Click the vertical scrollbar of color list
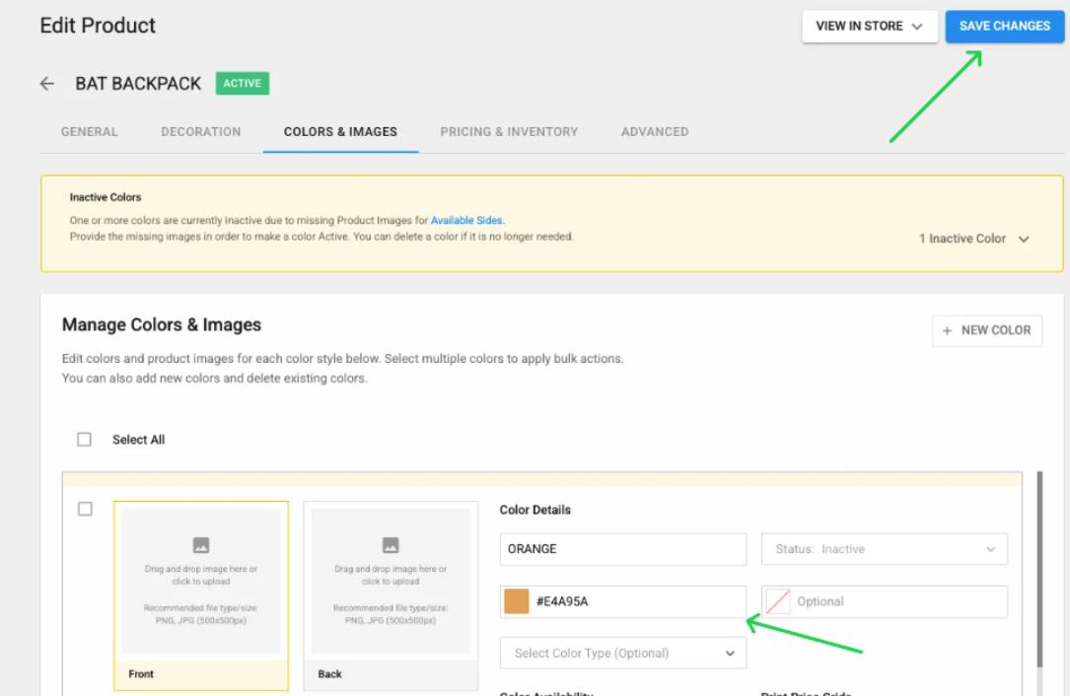The height and width of the screenshot is (696, 1070). click(x=1038, y=572)
